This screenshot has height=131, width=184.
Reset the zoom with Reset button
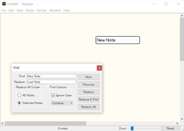(x=170, y=128)
